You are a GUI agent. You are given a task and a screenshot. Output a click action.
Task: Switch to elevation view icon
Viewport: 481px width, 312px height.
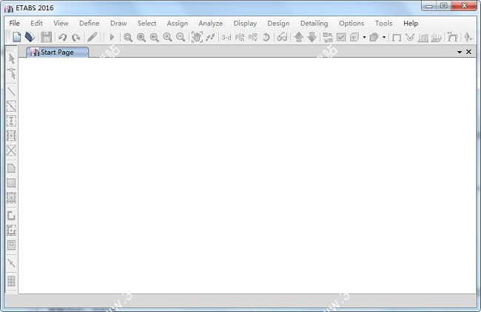pos(253,37)
